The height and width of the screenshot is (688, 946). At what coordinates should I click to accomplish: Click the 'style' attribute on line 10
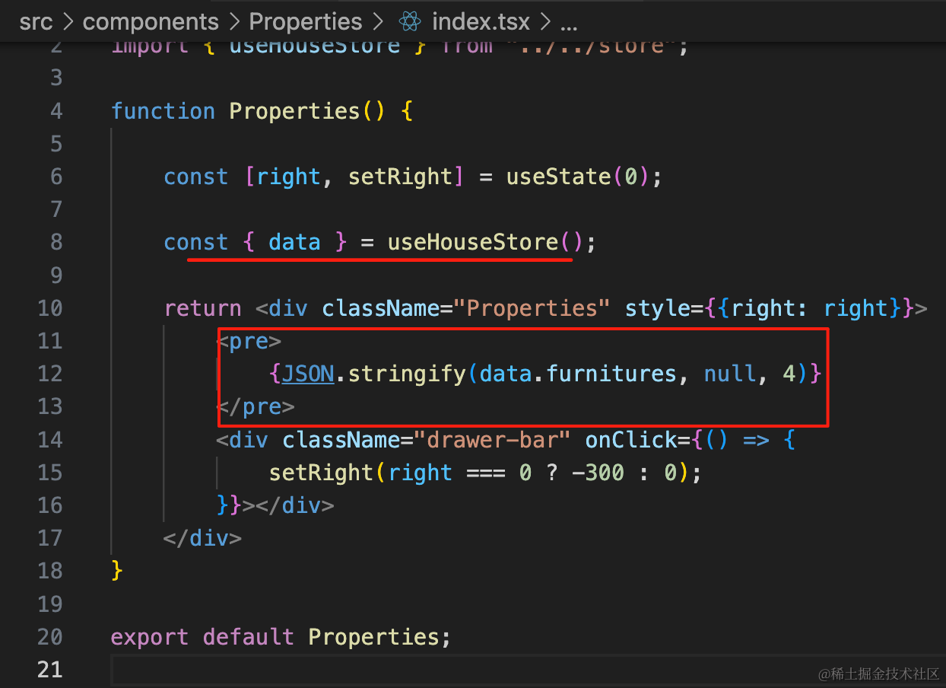658,308
